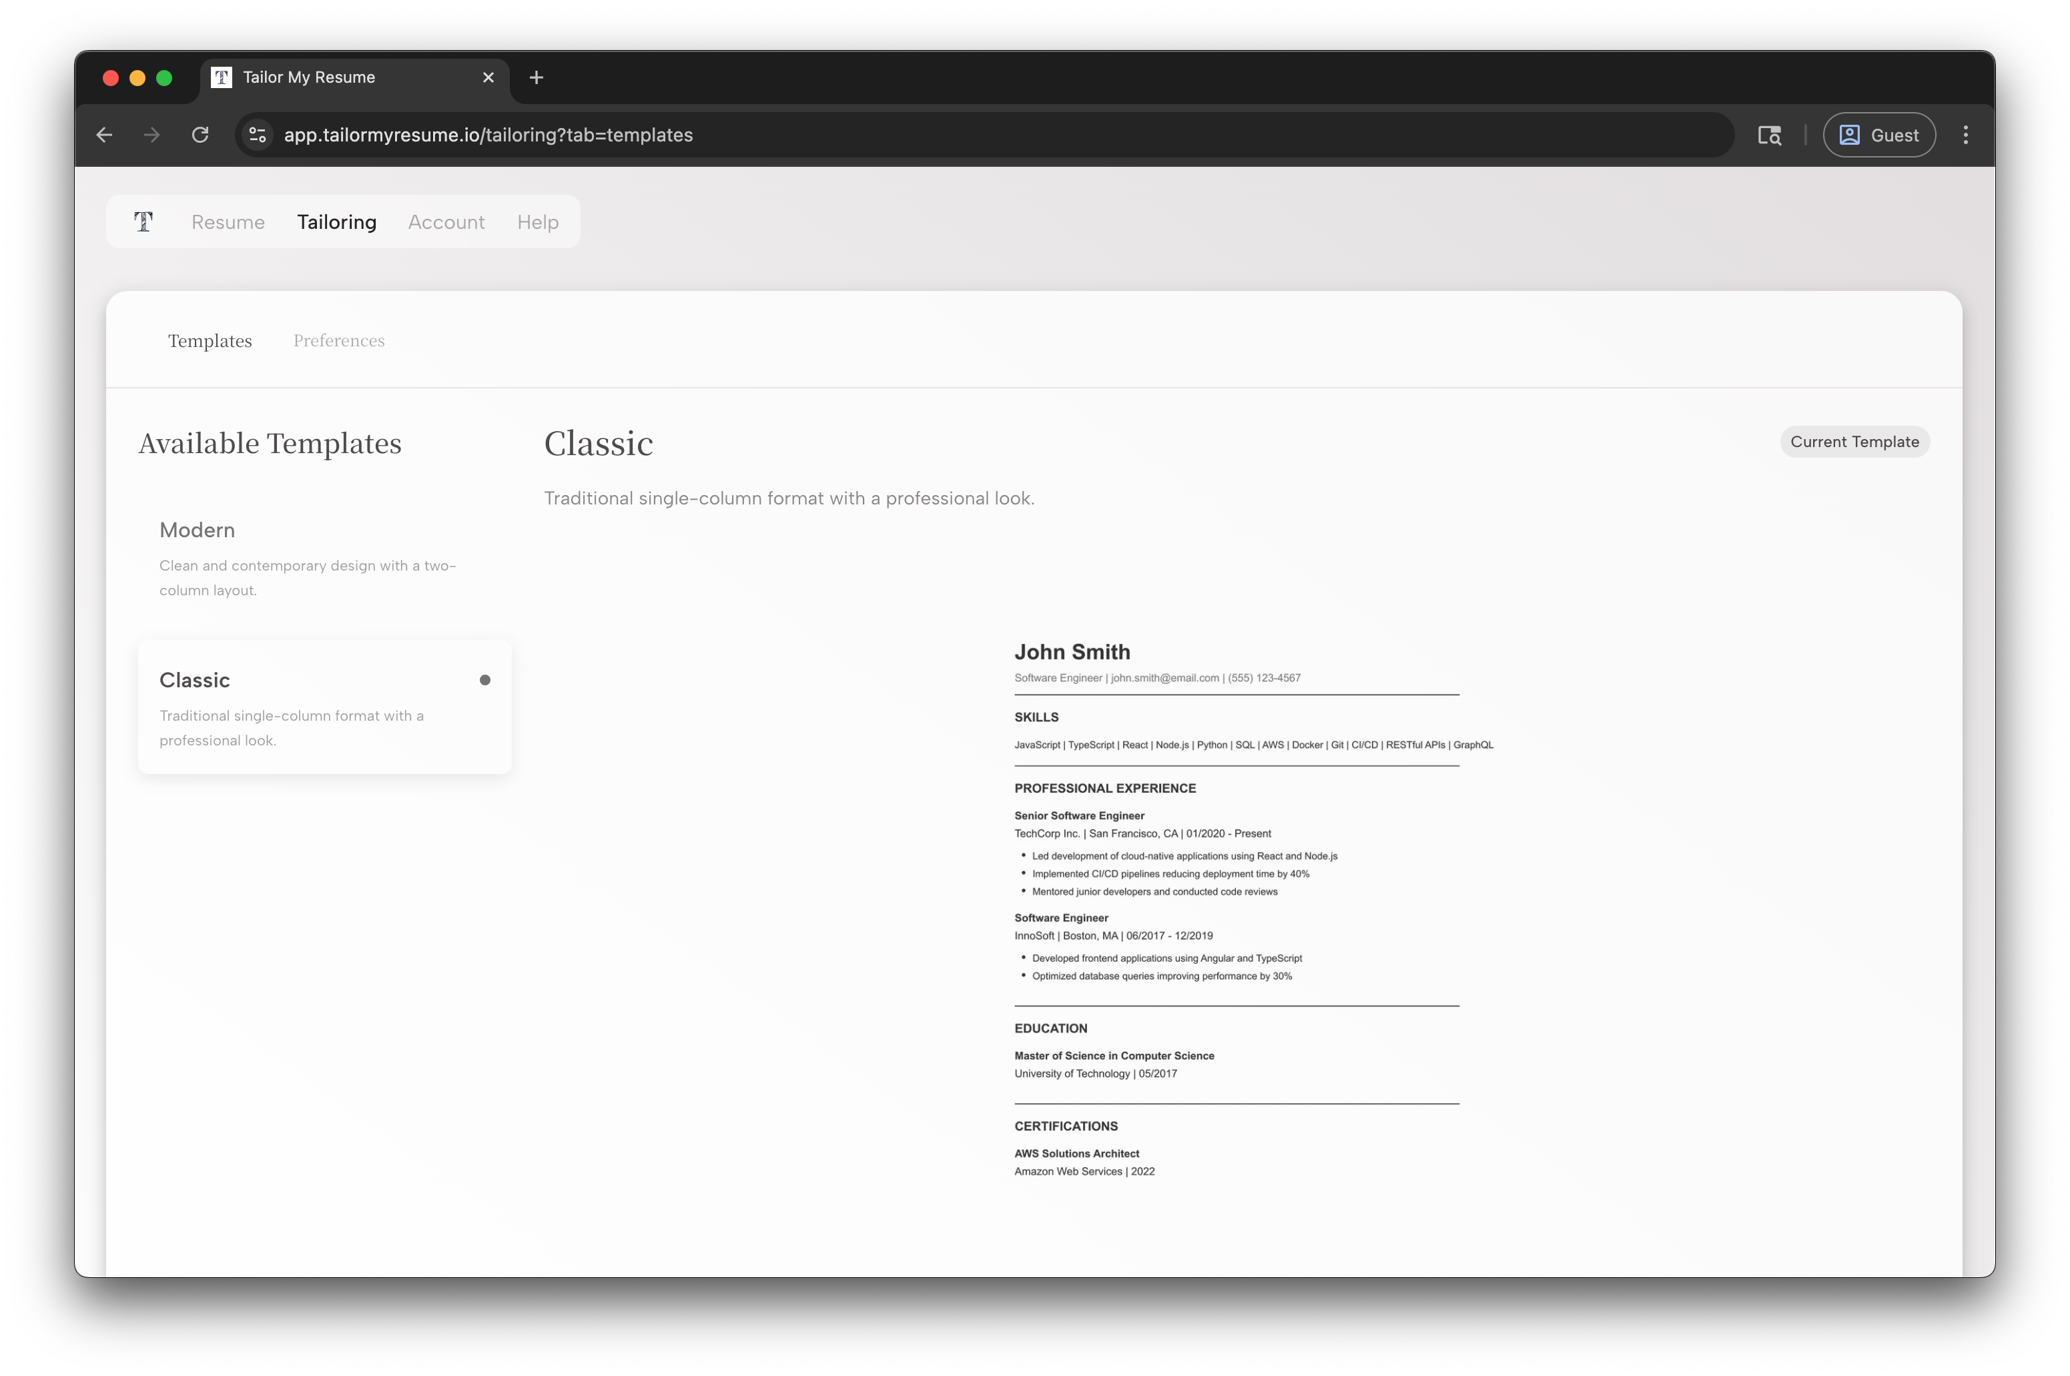
Task: Click the Tailor My Resume logo
Action: pos(143,221)
